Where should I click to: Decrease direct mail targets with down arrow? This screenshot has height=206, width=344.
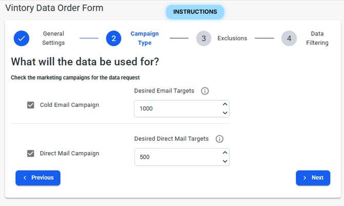[224, 161]
